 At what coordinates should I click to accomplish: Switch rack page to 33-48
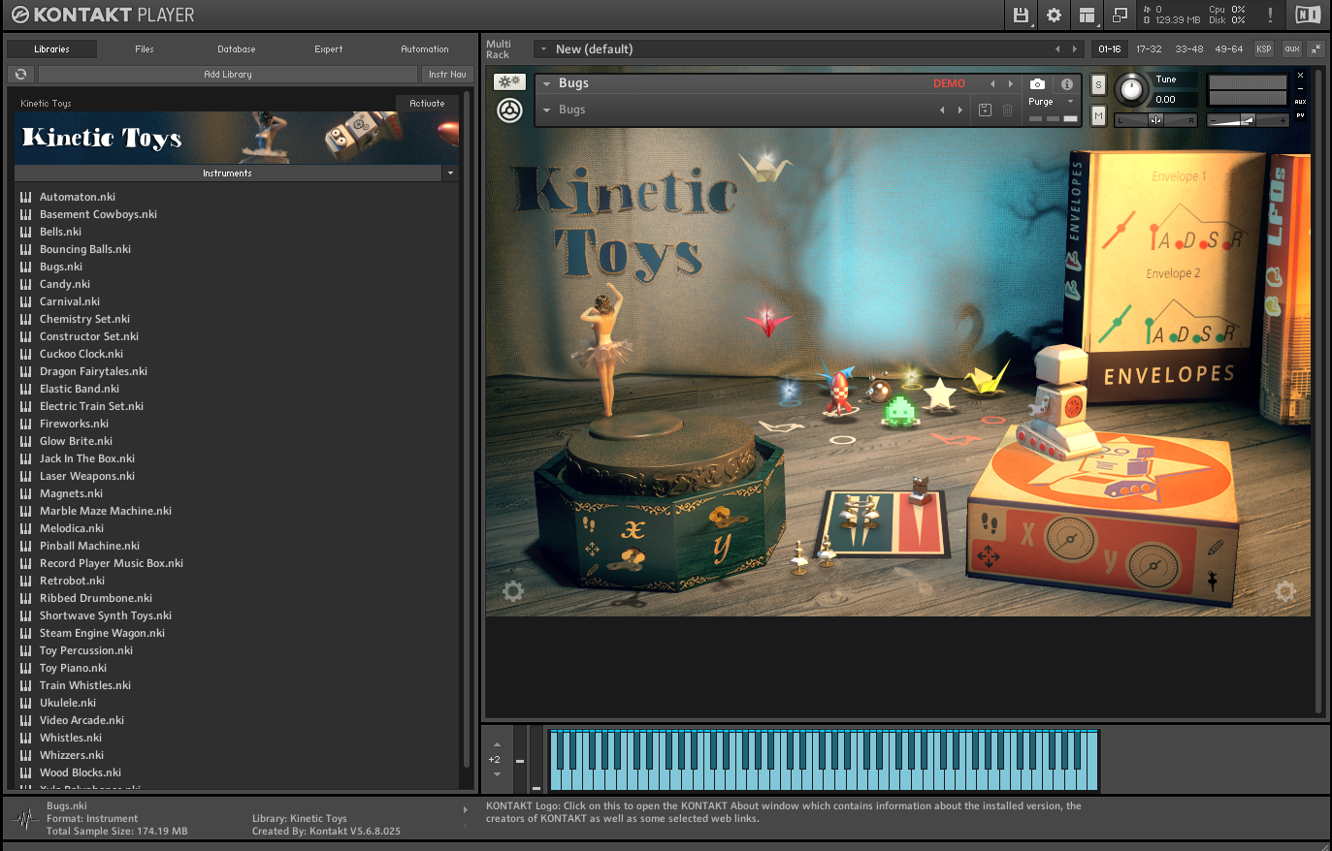1189,48
